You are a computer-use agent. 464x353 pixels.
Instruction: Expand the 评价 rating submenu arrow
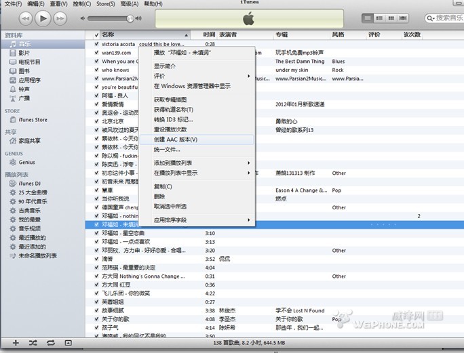pos(249,76)
